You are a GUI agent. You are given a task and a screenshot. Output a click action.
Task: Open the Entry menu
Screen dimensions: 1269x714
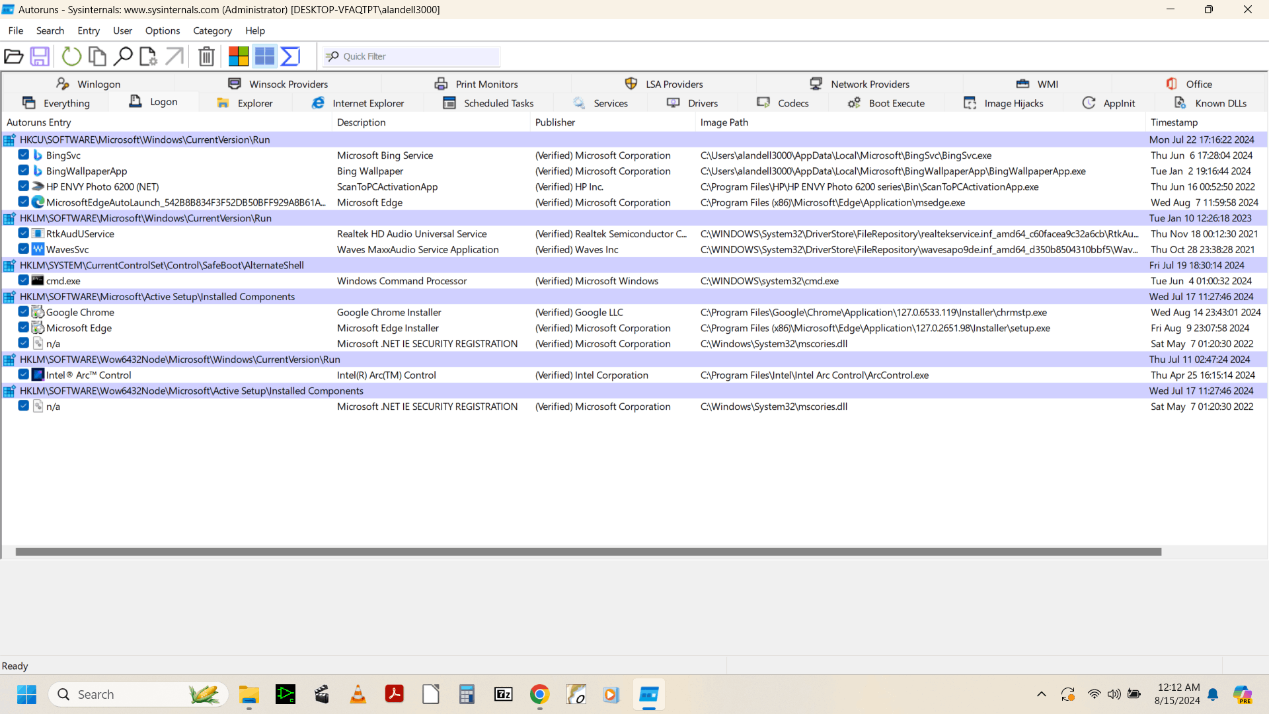[89, 30]
